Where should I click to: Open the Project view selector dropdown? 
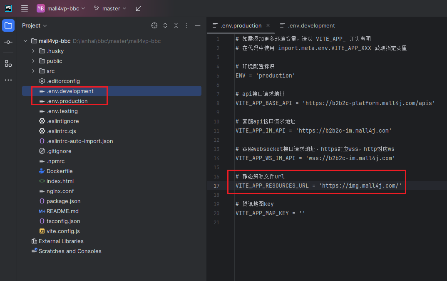tap(35, 25)
